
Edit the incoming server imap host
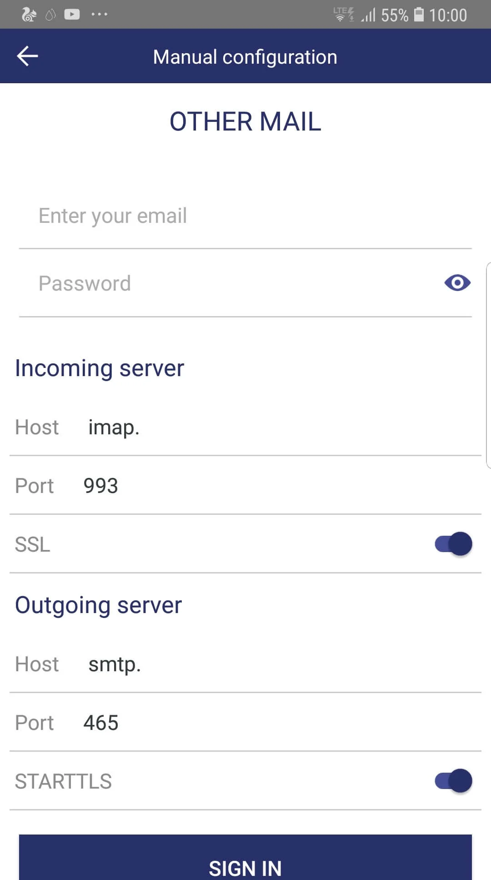click(282, 427)
